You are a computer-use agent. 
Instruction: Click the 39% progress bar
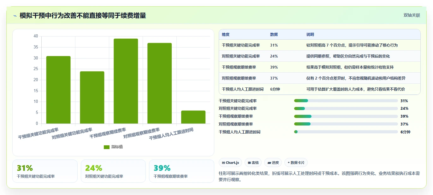coord(346,116)
